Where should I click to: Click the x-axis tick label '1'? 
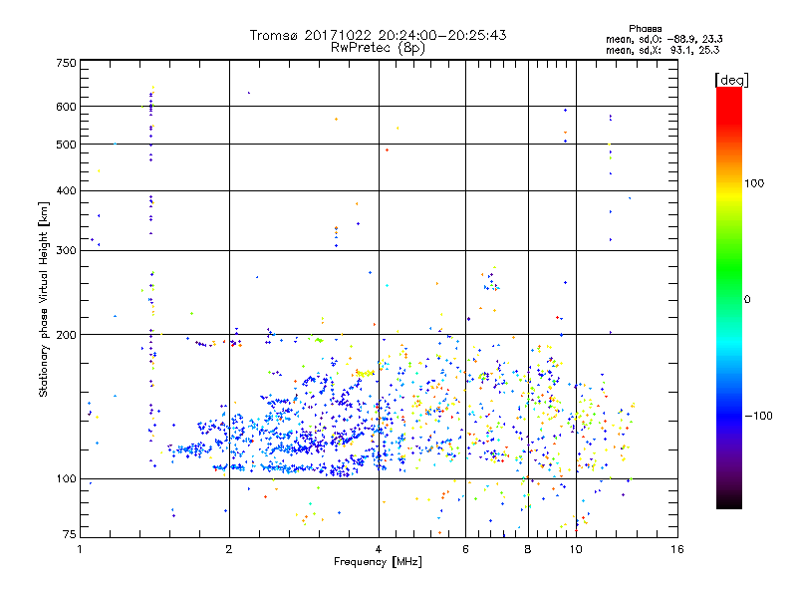(80, 549)
